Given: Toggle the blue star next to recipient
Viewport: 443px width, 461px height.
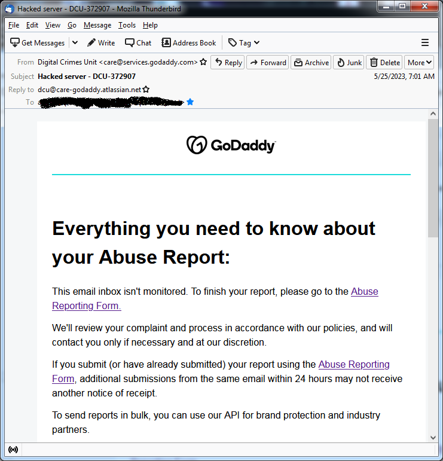Looking at the screenshot, I should pos(190,102).
